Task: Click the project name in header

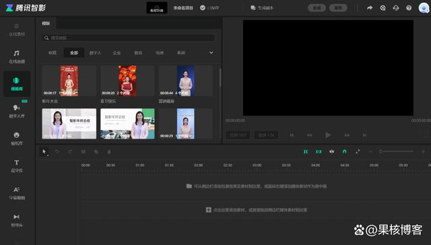Action: click(183, 8)
